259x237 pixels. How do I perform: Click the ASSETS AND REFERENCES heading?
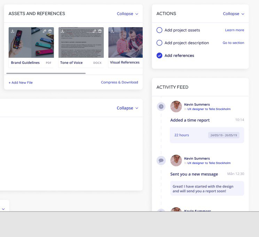(x=37, y=14)
